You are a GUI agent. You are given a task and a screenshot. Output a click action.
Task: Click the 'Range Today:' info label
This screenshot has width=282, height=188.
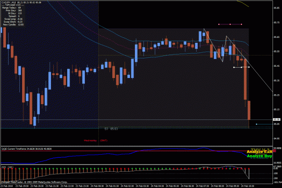(9, 8)
